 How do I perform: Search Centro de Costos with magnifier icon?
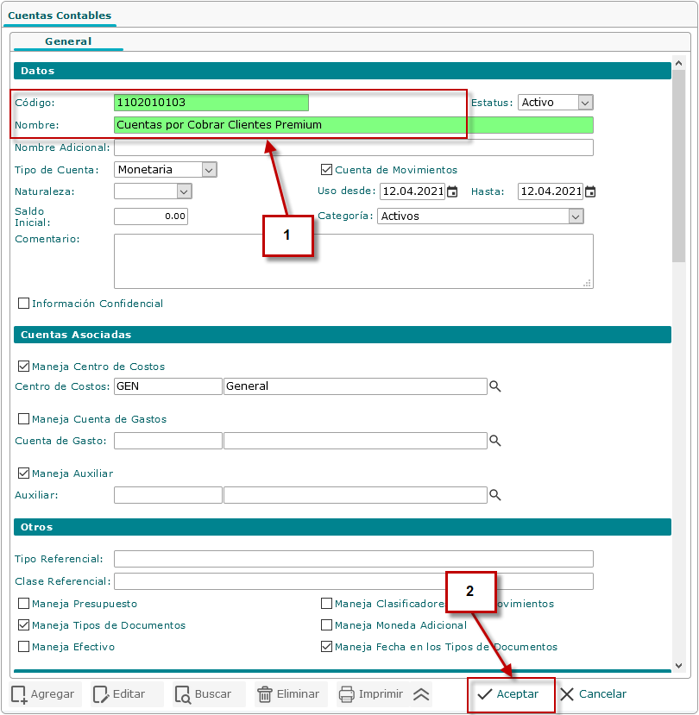(495, 386)
